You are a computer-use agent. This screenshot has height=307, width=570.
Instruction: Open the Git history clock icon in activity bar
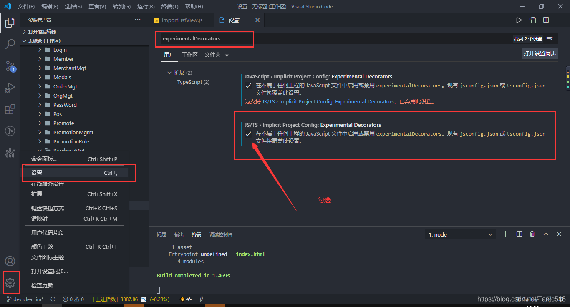click(x=10, y=131)
